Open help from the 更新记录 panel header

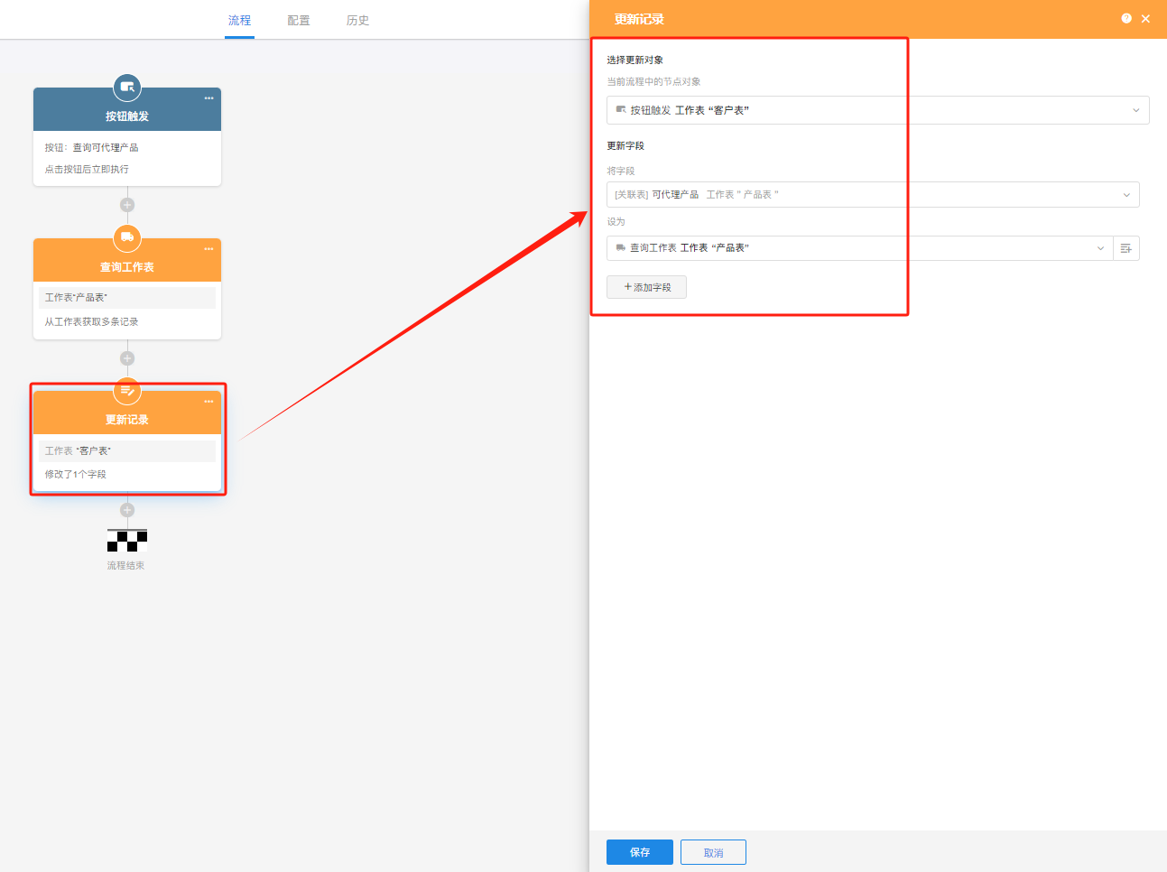1126,18
